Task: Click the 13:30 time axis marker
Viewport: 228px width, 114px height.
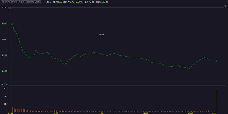Action: click(x=213, y=113)
